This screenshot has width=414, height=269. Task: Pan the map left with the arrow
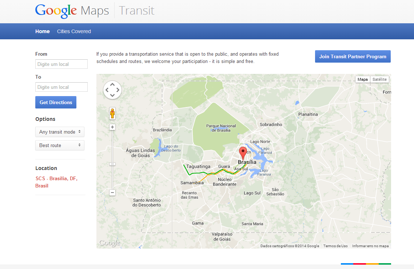[107, 90]
